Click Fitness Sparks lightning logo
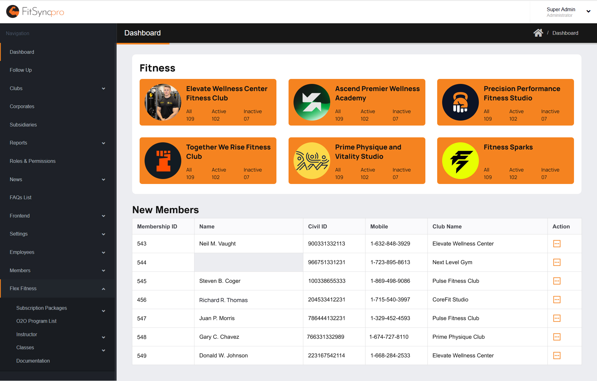This screenshot has width=597, height=381. [x=460, y=161]
